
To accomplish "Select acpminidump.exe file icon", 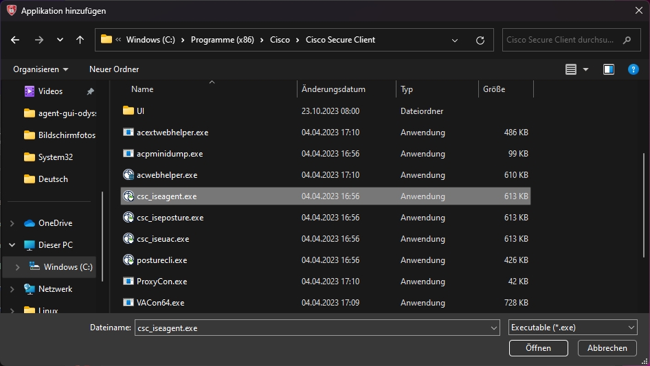I will click(128, 153).
